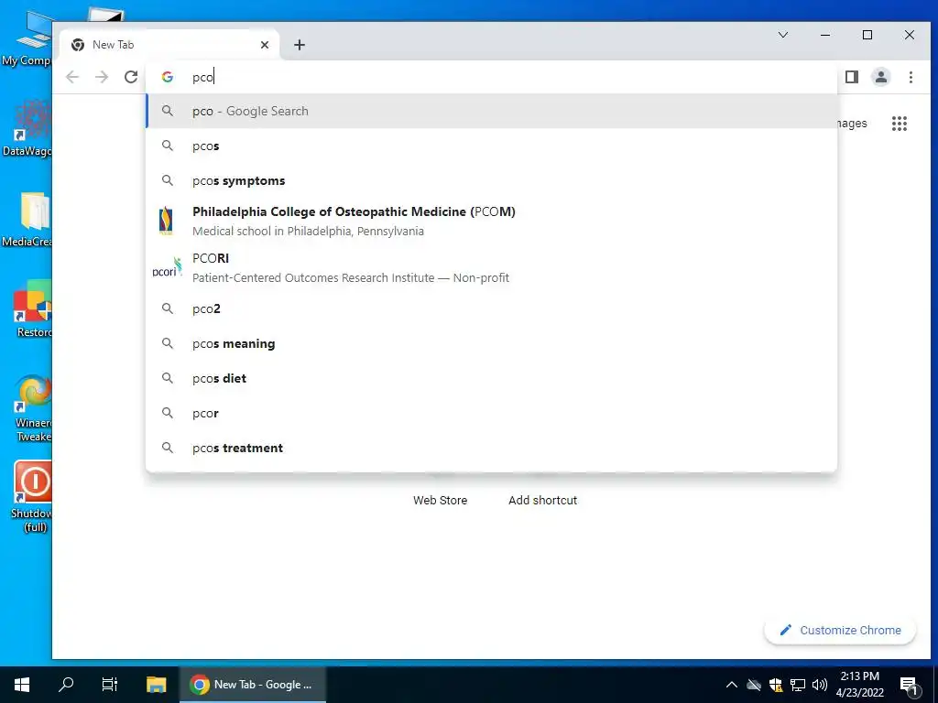Choose the 'pcos symptoms' suggestion
Image resolution: width=938 pixels, height=703 pixels.
click(491, 180)
